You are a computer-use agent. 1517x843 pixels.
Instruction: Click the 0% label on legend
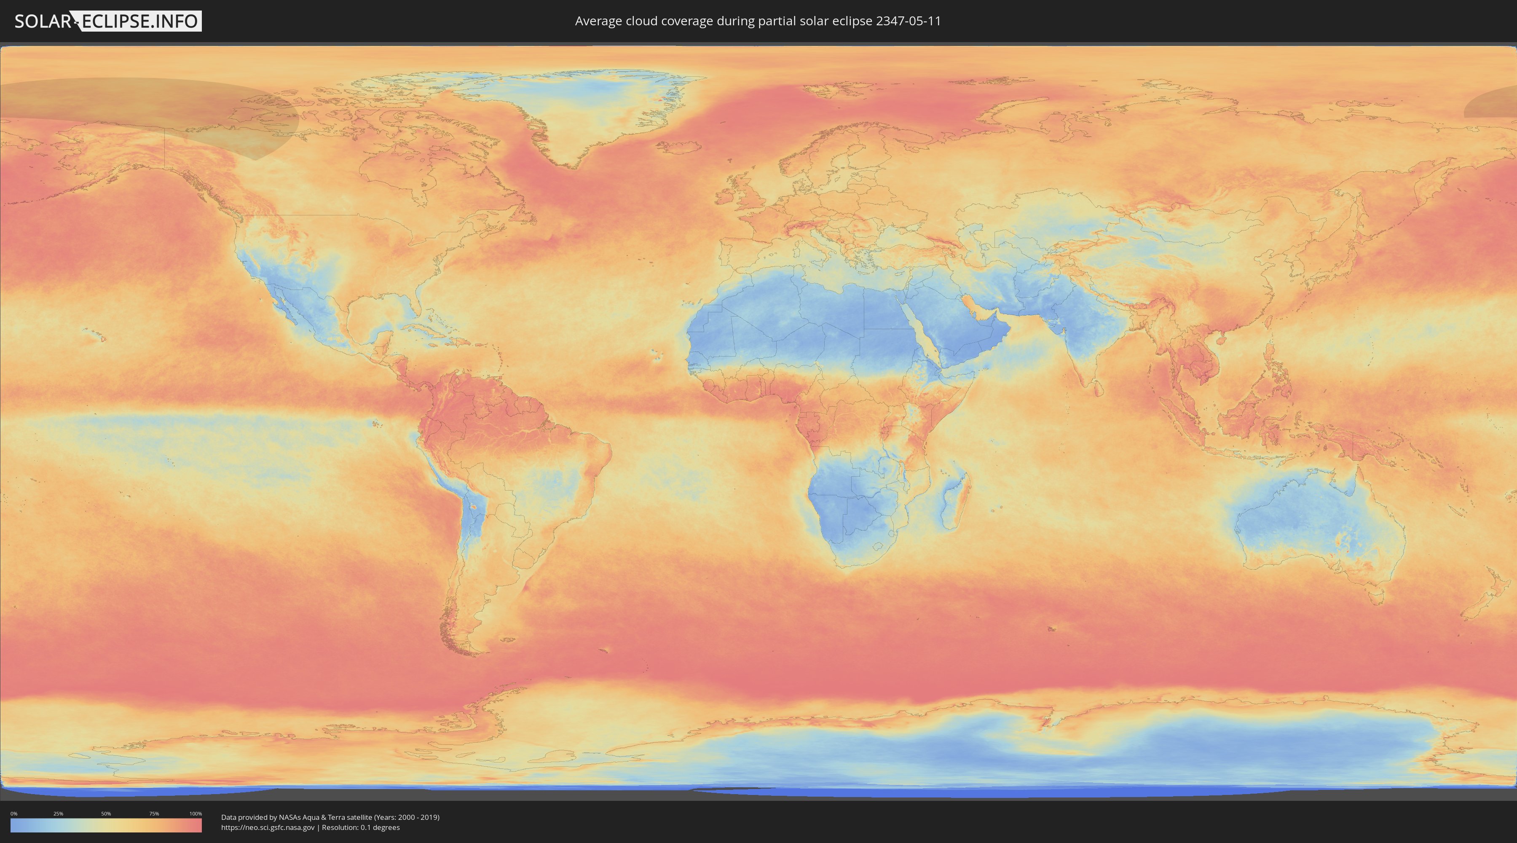13,813
